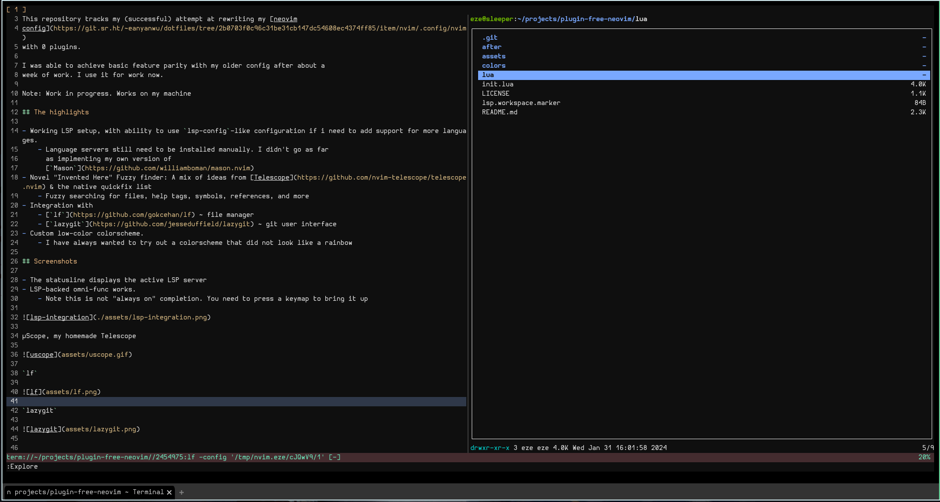
Task: Click the :Explore command line
Action: pos(23,467)
